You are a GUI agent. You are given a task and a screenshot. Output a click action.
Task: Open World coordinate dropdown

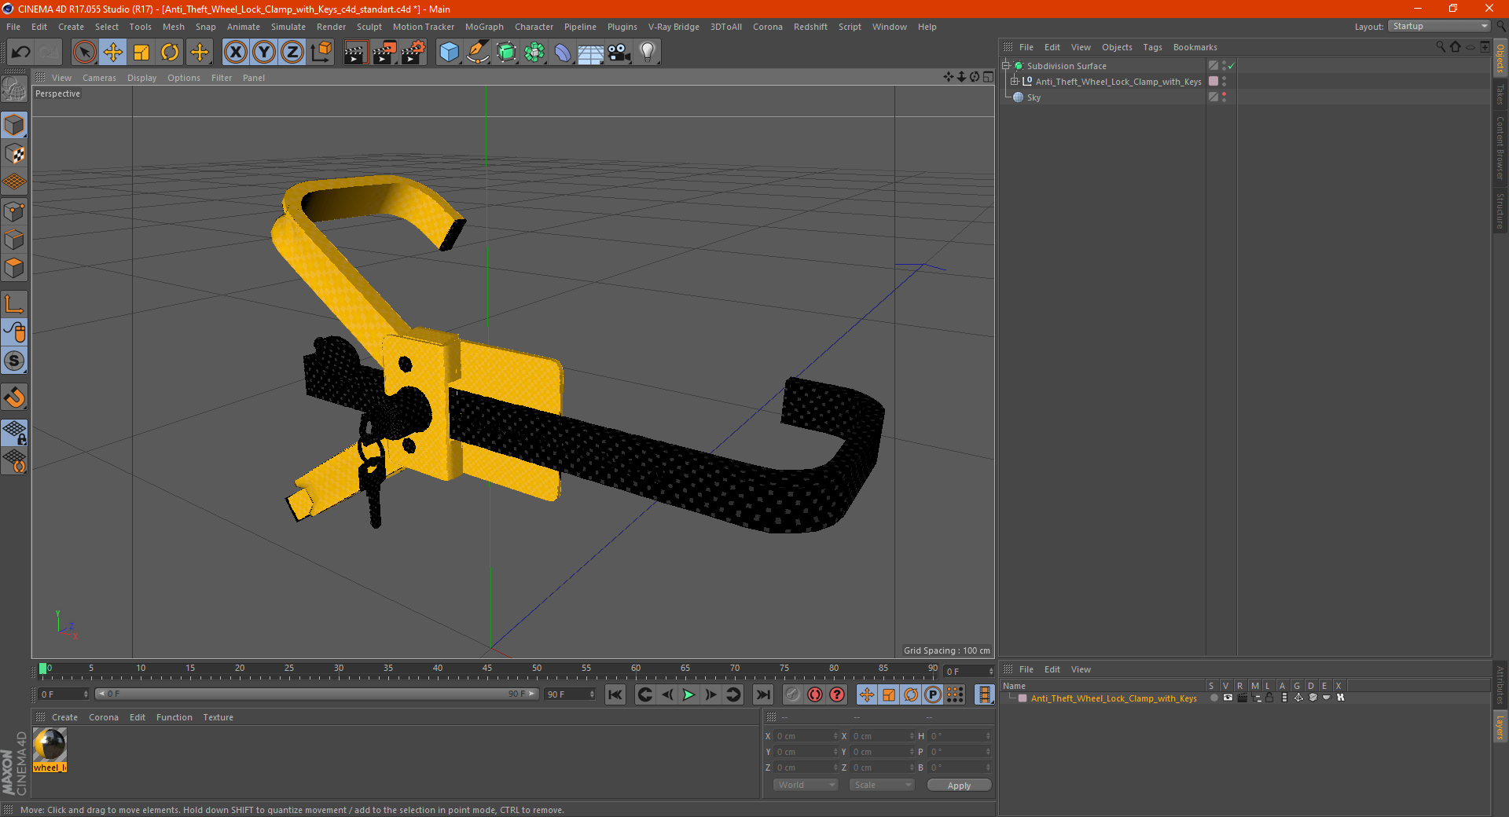click(806, 785)
